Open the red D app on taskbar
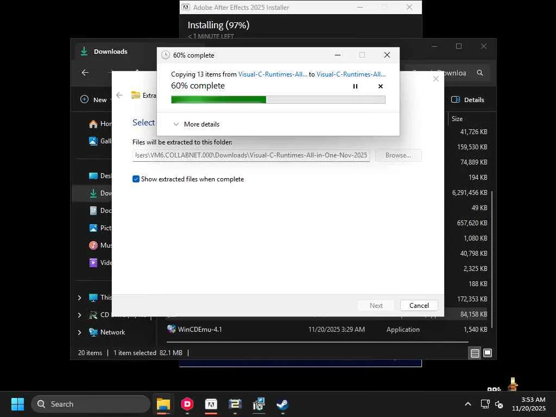The height and width of the screenshot is (417, 556). point(187,404)
